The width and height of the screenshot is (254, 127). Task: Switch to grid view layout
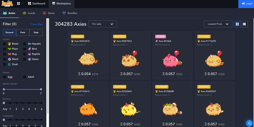coord(237,24)
